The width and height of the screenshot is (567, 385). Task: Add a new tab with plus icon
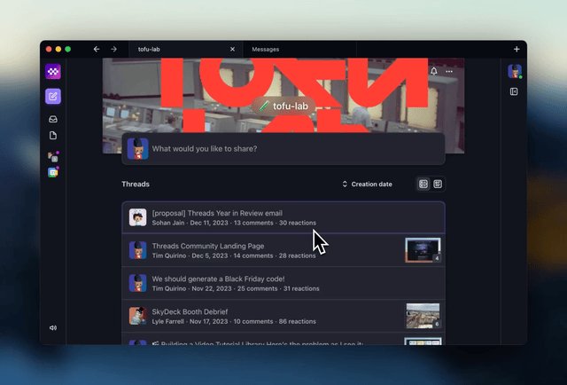517,50
